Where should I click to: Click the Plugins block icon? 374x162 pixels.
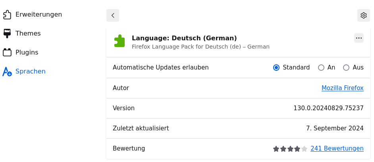pos(7,52)
